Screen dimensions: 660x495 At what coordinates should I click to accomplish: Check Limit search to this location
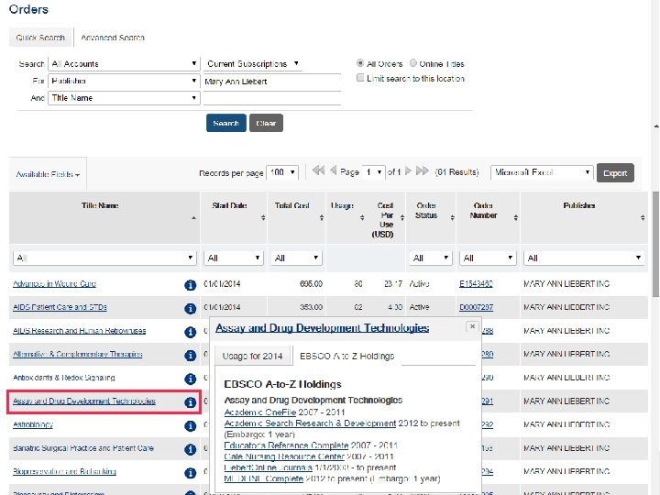(360, 78)
